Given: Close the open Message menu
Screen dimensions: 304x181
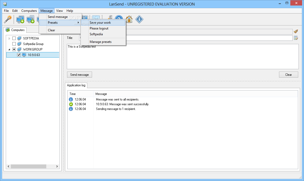Looking at the screenshot, I should [x=47, y=11].
